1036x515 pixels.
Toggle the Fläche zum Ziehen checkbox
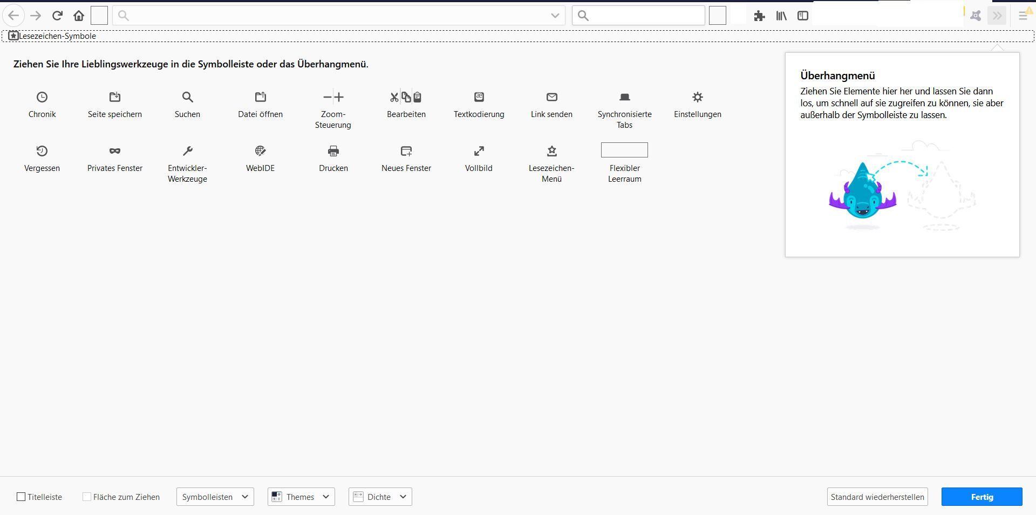[x=86, y=497]
